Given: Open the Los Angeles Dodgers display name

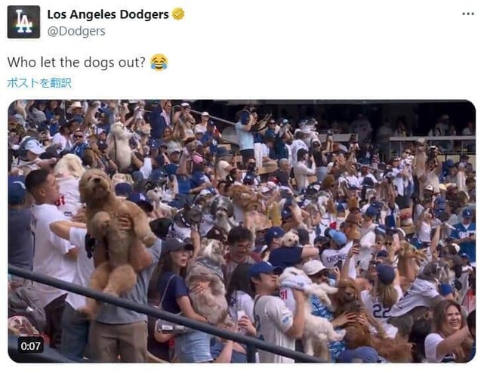Looking at the screenshot, I should pyautogui.click(x=108, y=14).
